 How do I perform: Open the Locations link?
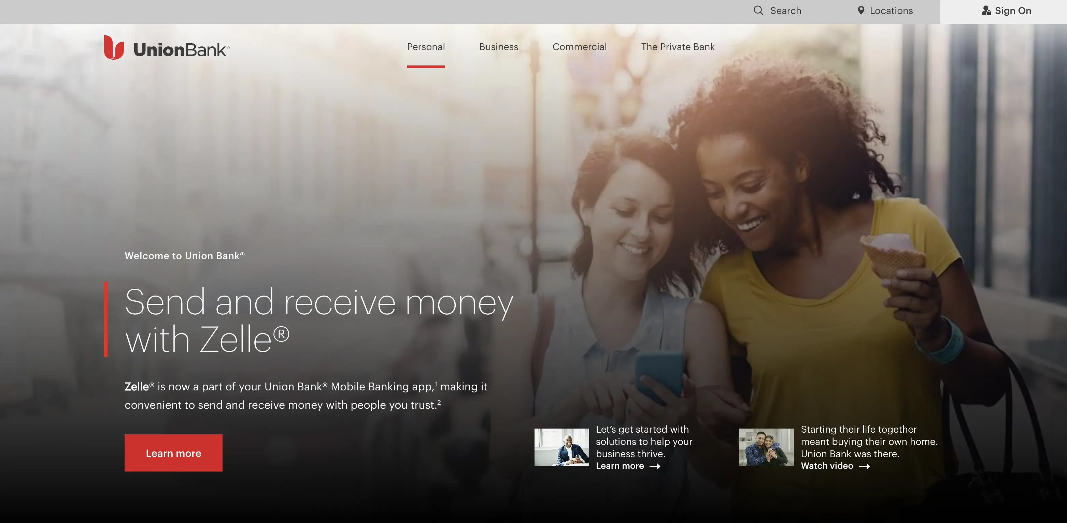(891, 11)
